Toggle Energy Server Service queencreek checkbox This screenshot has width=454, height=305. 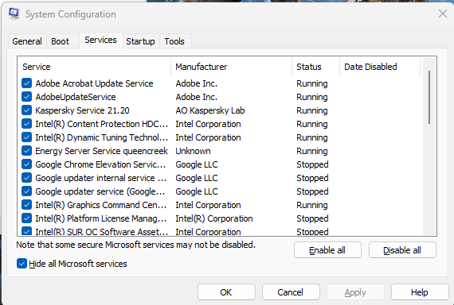[26, 151]
